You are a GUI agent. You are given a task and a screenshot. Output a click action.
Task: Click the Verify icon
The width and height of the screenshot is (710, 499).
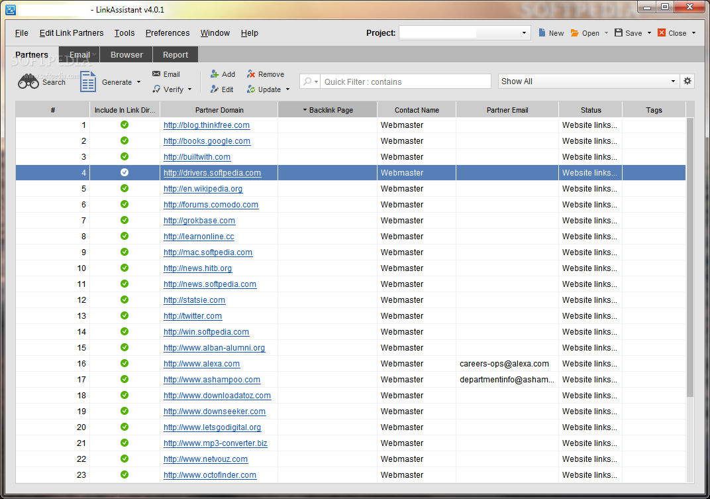click(156, 89)
